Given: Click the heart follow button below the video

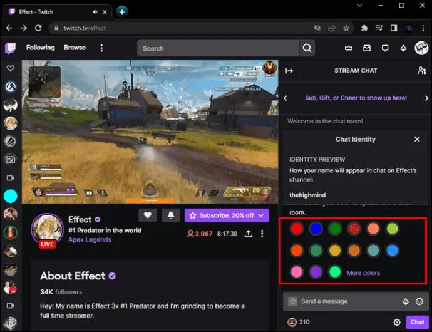Looking at the screenshot, I should tap(148, 215).
